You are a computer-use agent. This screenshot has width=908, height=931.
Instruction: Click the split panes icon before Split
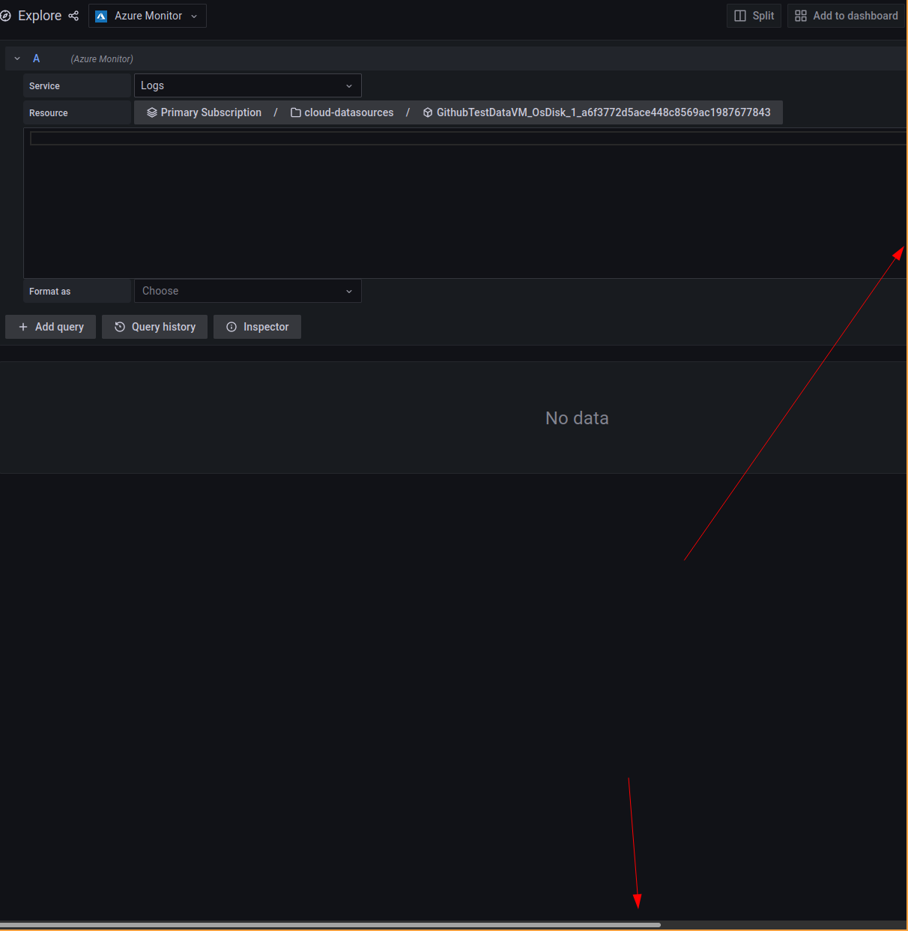tap(739, 15)
